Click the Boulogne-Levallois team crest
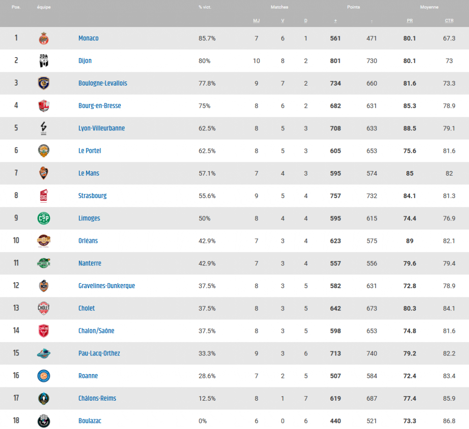This screenshot has width=469, height=429. click(x=44, y=83)
